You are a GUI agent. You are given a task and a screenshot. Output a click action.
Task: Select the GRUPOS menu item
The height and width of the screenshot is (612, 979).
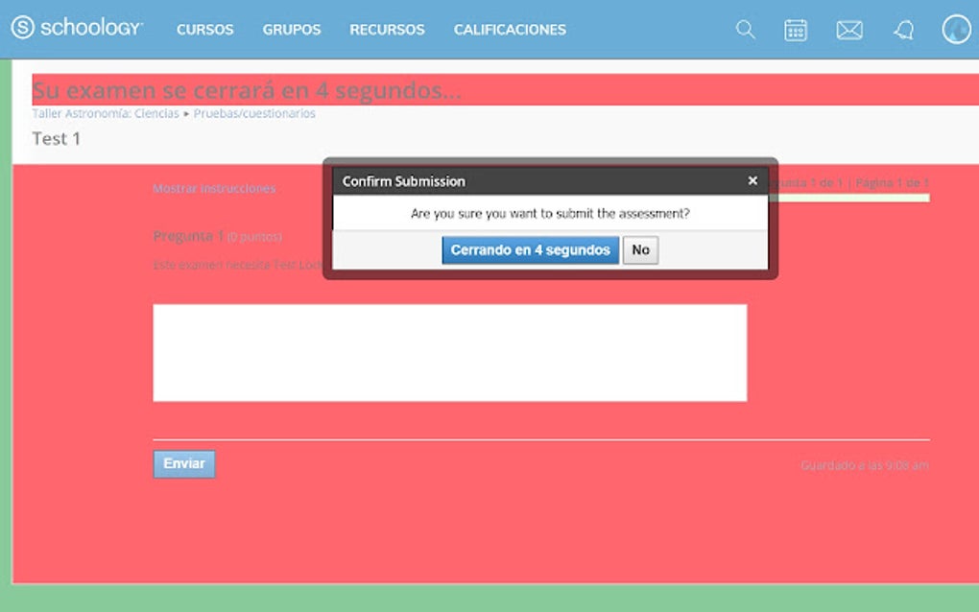pos(291,30)
